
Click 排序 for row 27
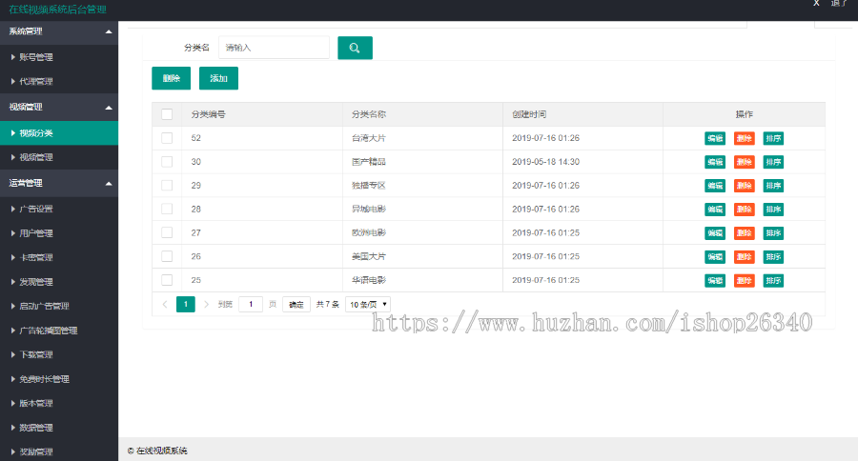(773, 233)
